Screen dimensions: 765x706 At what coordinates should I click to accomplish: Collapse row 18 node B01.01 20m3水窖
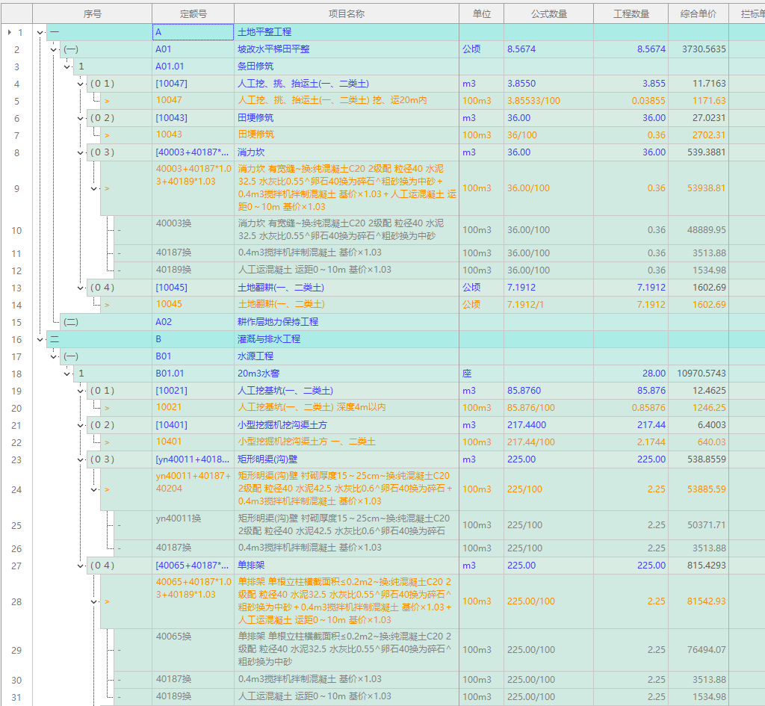click(x=67, y=374)
